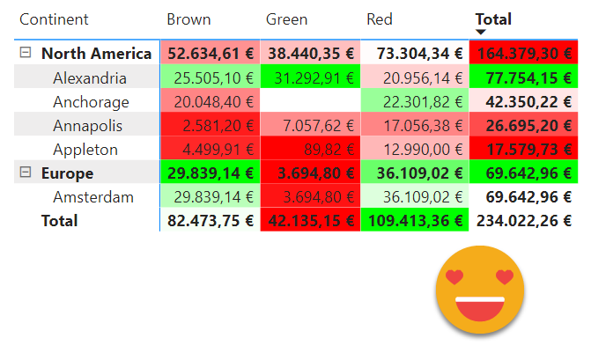The height and width of the screenshot is (353, 591).
Task: Click the Annapolis row label
Action: [x=87, y=125]
